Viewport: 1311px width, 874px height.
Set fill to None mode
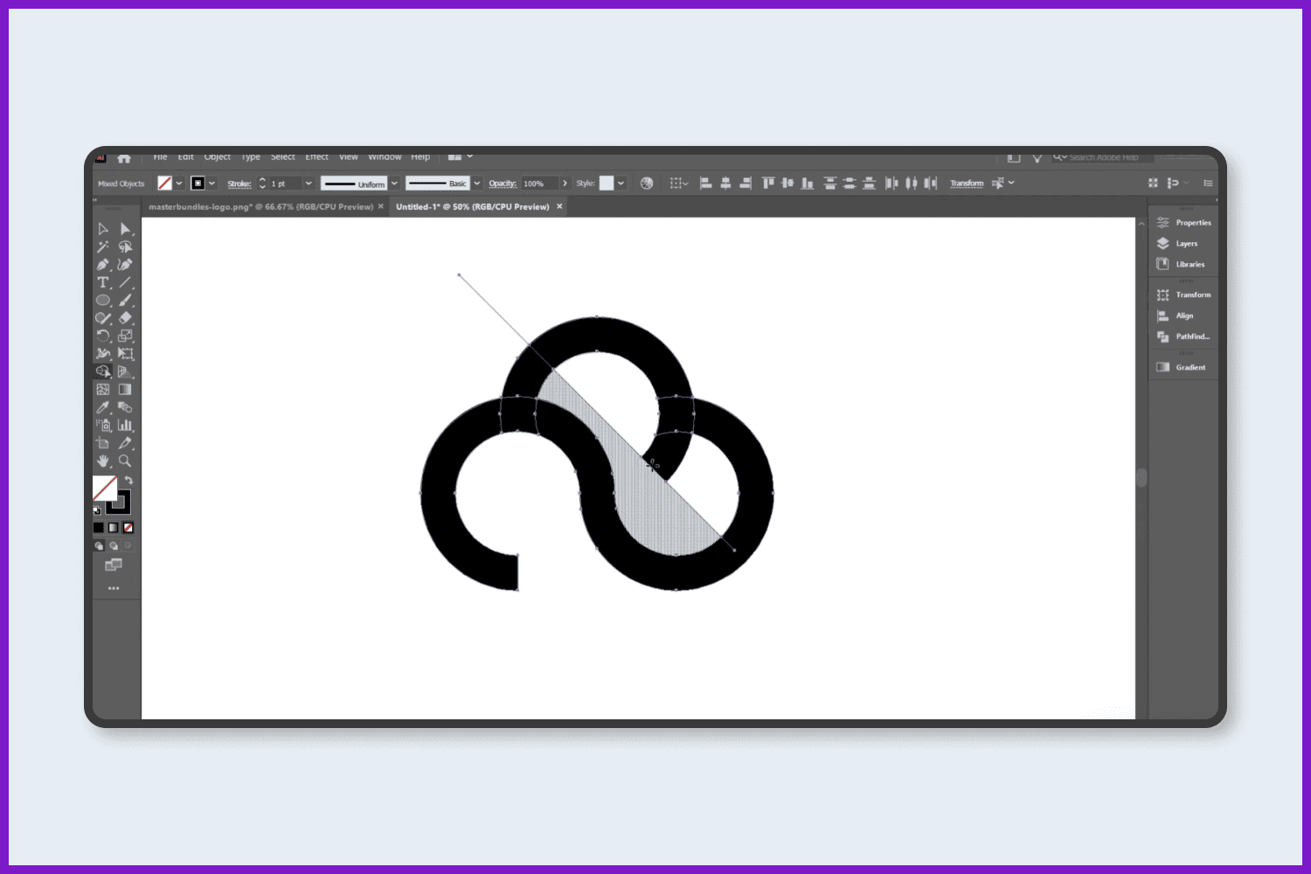128,528
